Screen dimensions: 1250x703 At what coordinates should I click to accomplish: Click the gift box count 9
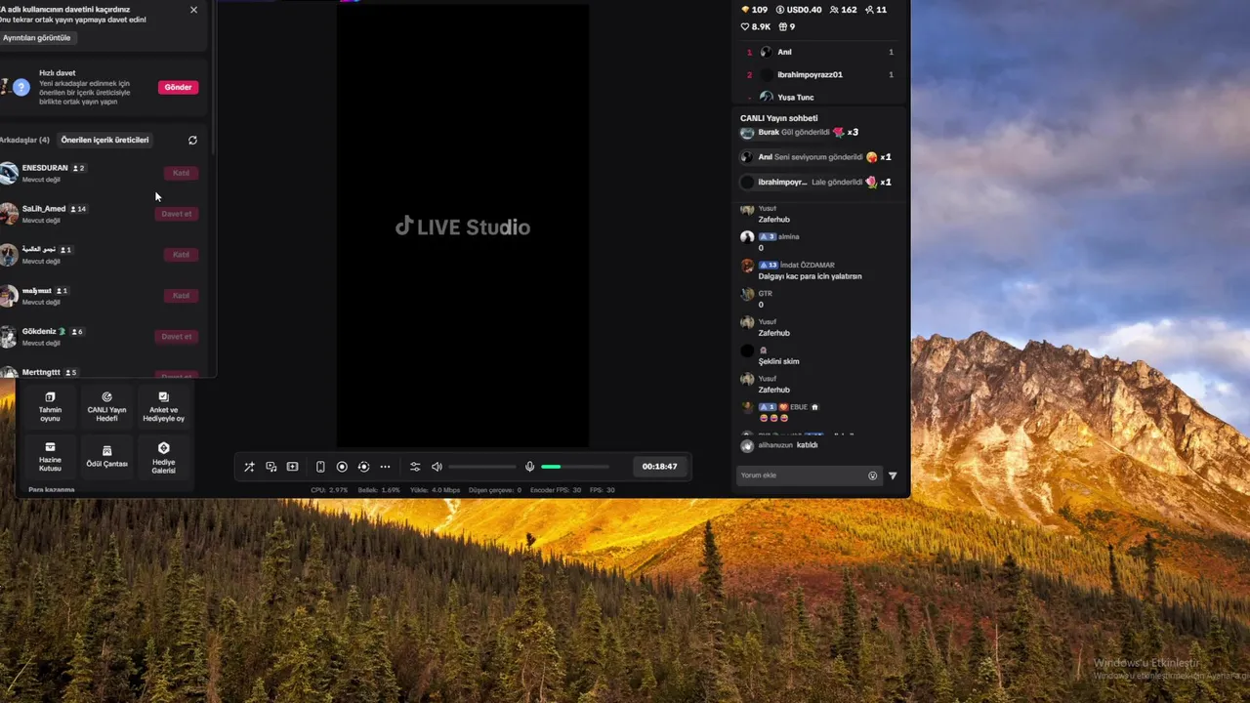click(787, 26)
